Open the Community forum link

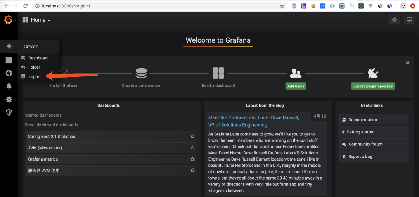(x=374, y=144)
